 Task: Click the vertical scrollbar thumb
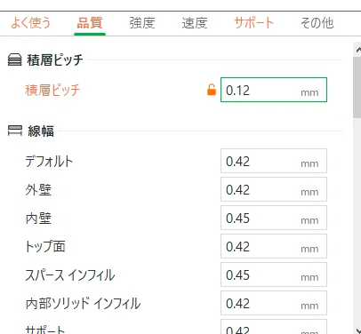357,88
